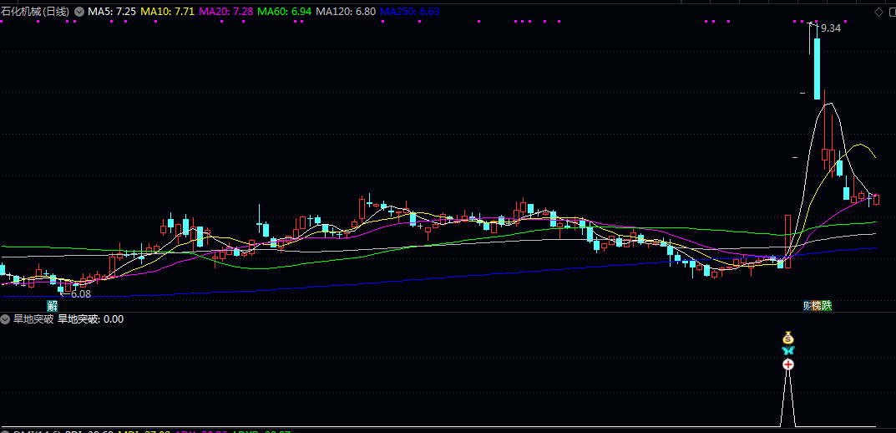Click the 石化机械(日线) chart title
896x433 pixels.
tap(35, 12)
